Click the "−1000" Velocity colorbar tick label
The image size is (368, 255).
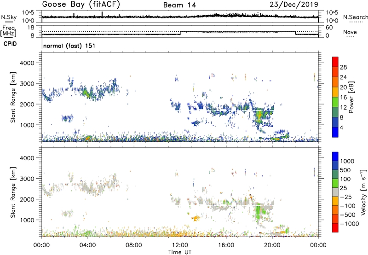point(349,224)
